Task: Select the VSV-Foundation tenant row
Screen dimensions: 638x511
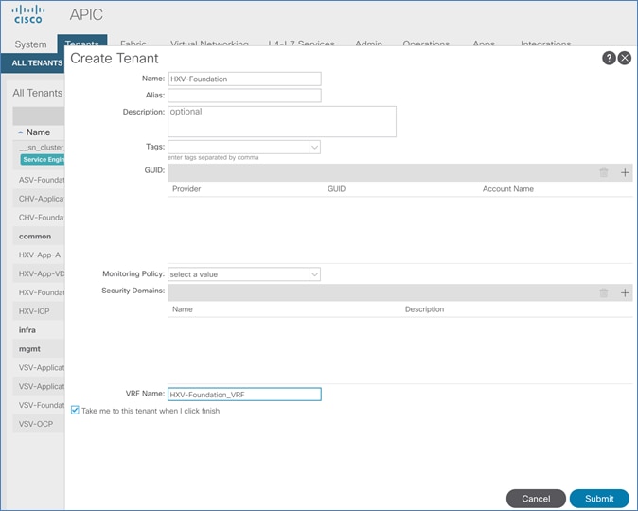Action: point(39,405)
